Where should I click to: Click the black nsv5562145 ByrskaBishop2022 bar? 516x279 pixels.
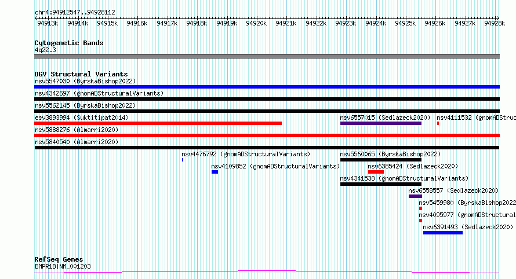click(x=267, y=111)
